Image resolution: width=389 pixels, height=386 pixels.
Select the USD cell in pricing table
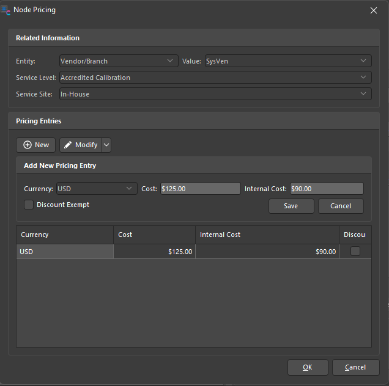(64, 252)
